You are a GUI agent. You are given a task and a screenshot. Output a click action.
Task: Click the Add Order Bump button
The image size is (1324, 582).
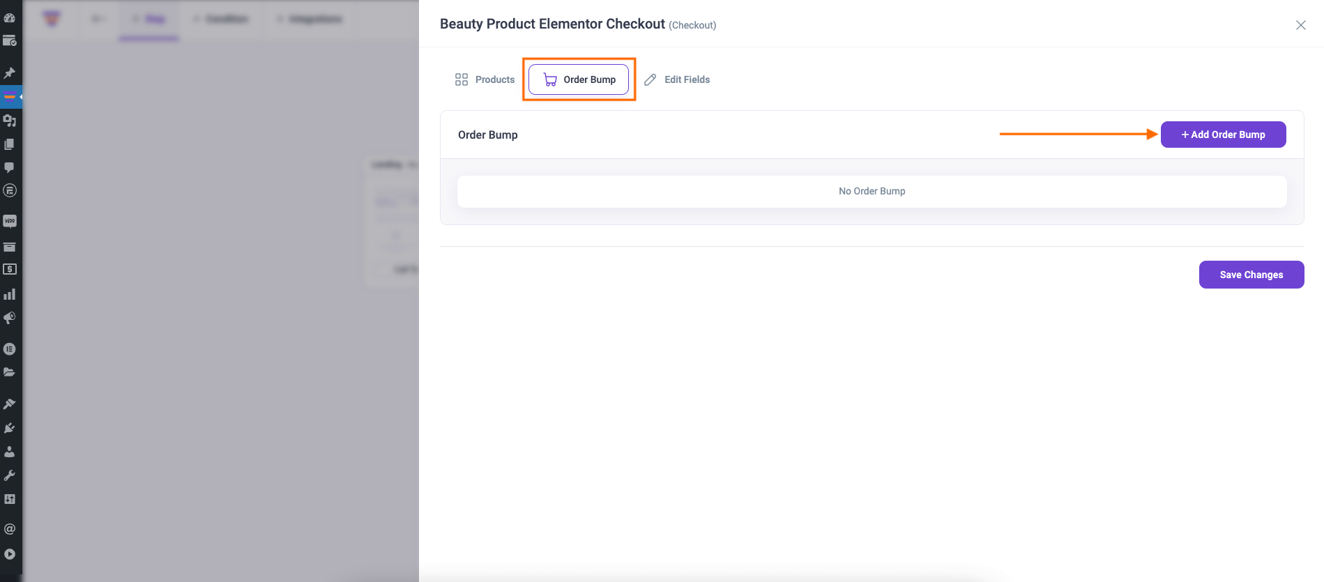pyautogui.click(x=1223, y=135)
